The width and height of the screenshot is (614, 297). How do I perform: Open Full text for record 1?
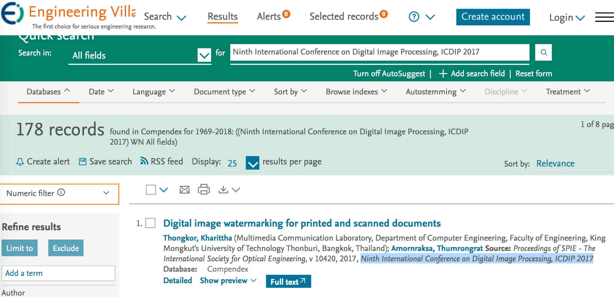288,281
